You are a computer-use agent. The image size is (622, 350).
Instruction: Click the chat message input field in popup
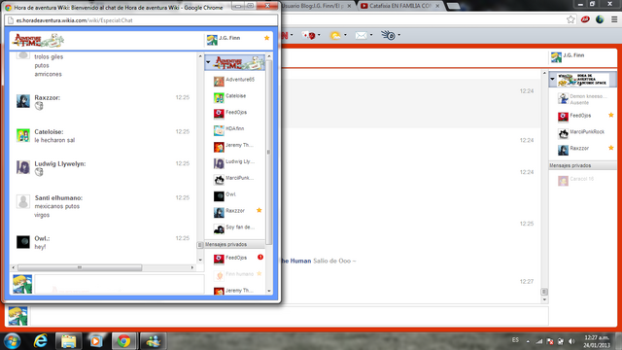[120, 284]
